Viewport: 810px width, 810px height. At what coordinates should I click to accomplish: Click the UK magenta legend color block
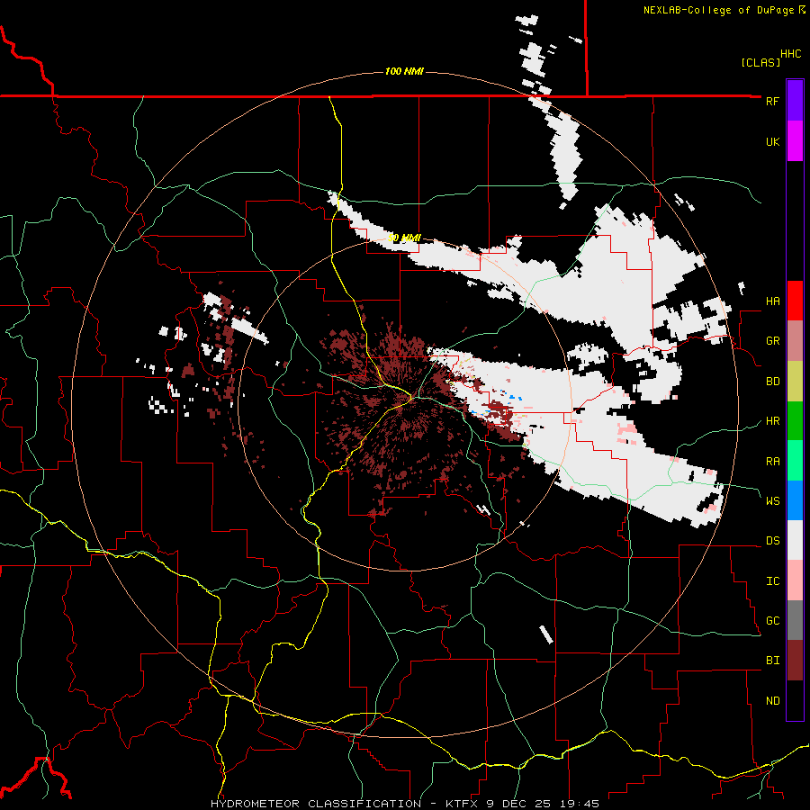[795, 141]
